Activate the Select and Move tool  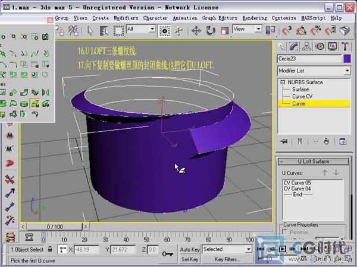tap(196, 31)
